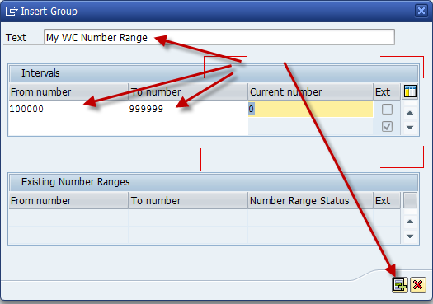Click Existing Number Ranges scroll up arrow
Image resolution: width=433 pixels, height=304 pixels.
click(x=410, y=222)
